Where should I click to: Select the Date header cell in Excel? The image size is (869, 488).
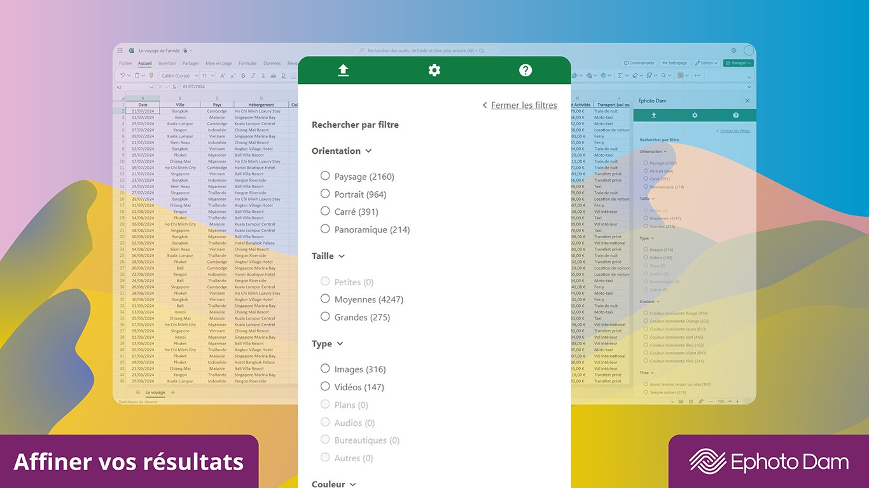pyautogui.click(x=143, y=105)
